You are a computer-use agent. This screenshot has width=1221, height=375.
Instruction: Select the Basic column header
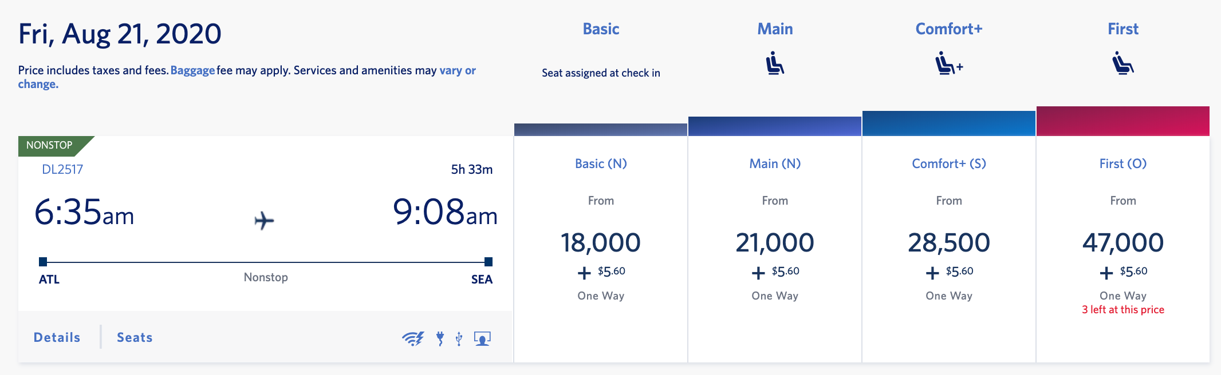pos(601,29)
